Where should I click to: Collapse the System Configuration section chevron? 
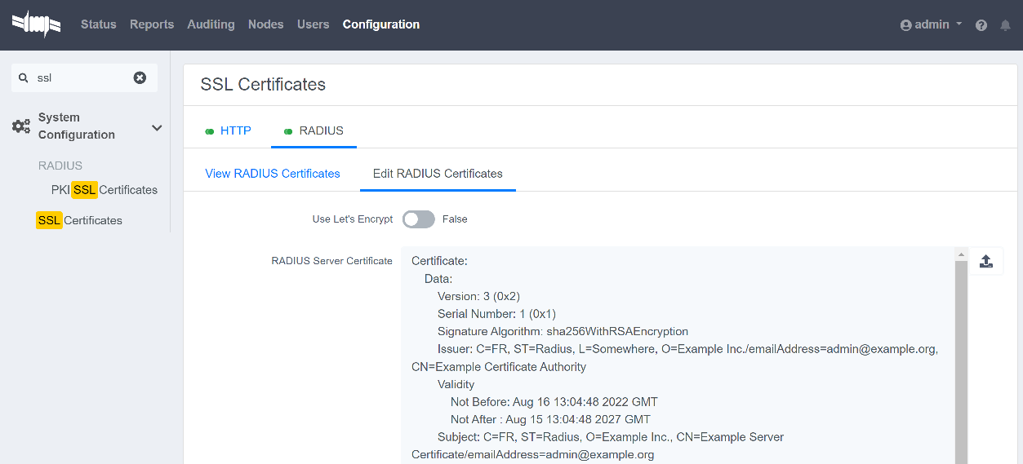157,127
